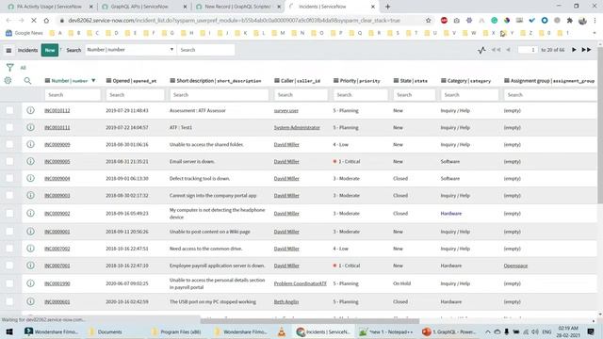Preview record INC0009002 info icon
603x339 pixels.
30,213
